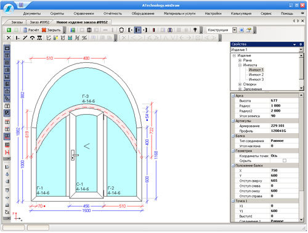Click the yellow-highlighted frame icon in second toolbar
Screen dimensions: 308x233
[55, 38]
